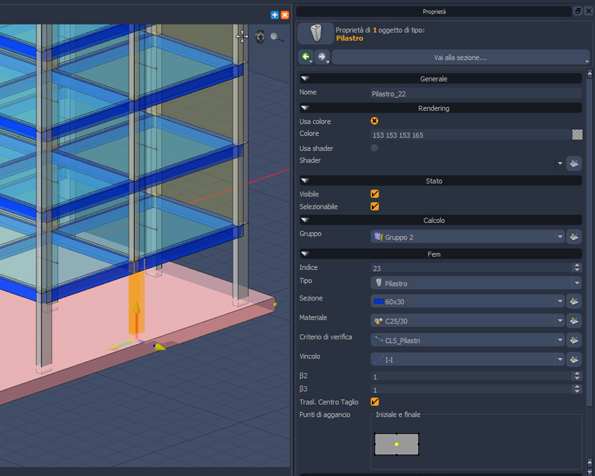Decrease Indice with stepper down arrow

point(577,270)
